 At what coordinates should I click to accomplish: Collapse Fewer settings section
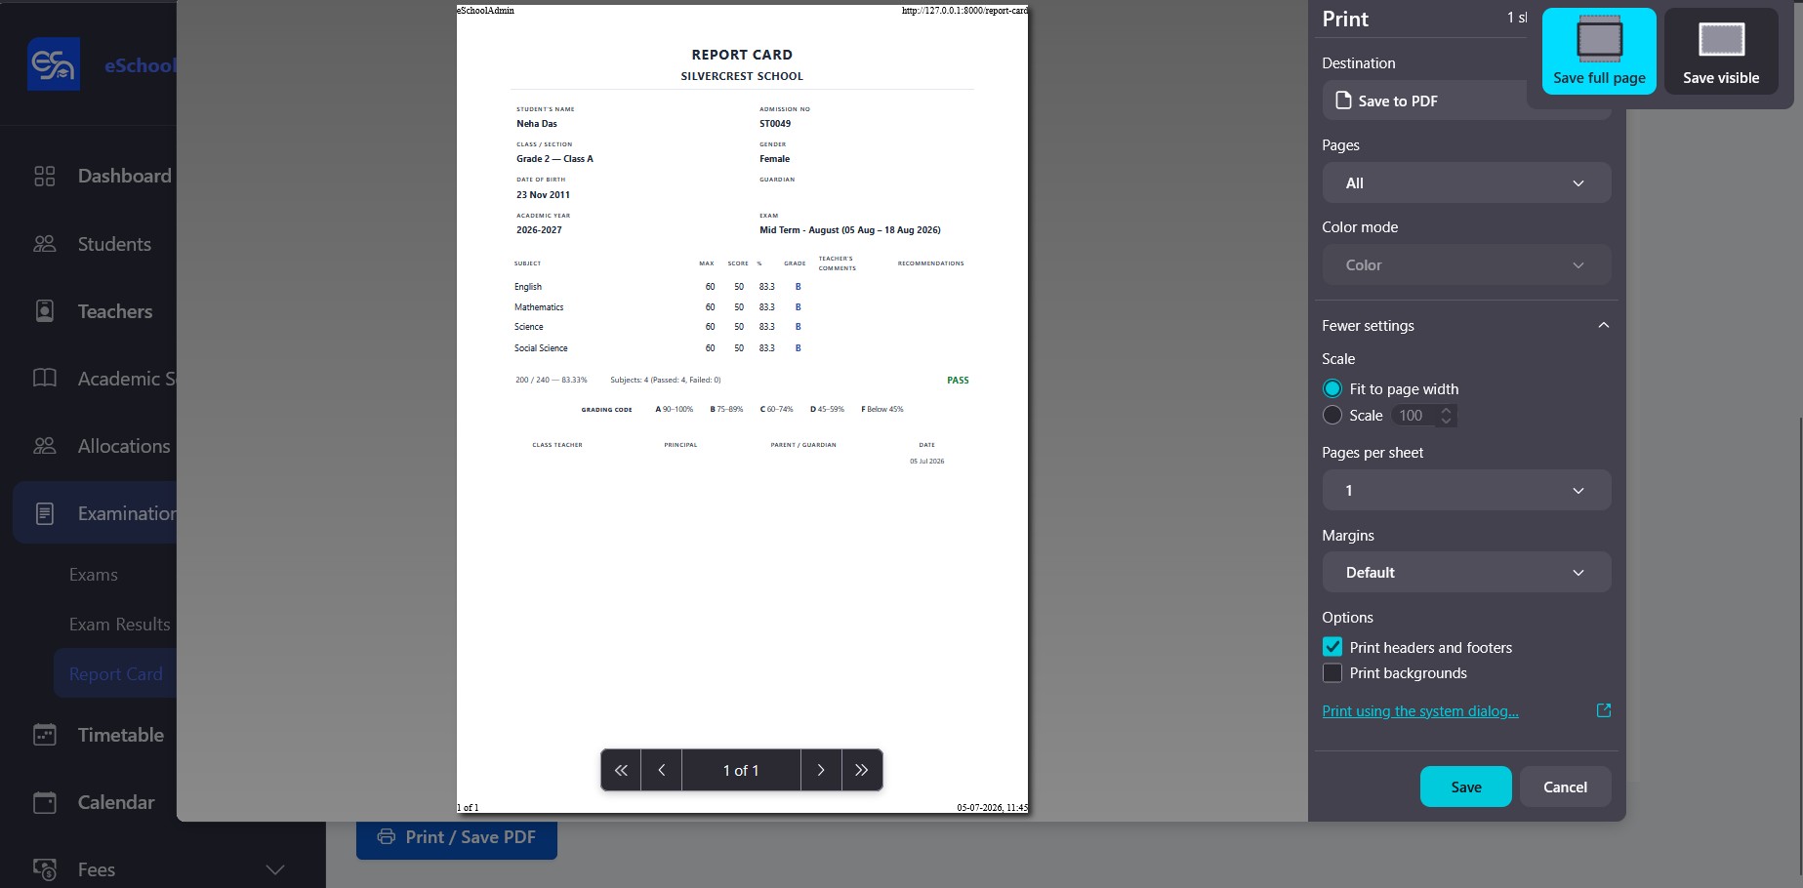1466,325
